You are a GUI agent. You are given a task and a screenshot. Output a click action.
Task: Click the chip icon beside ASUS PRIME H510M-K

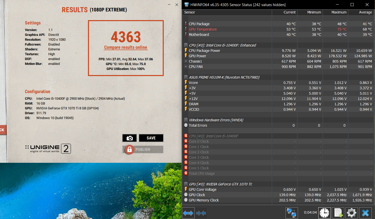point(186,77)
